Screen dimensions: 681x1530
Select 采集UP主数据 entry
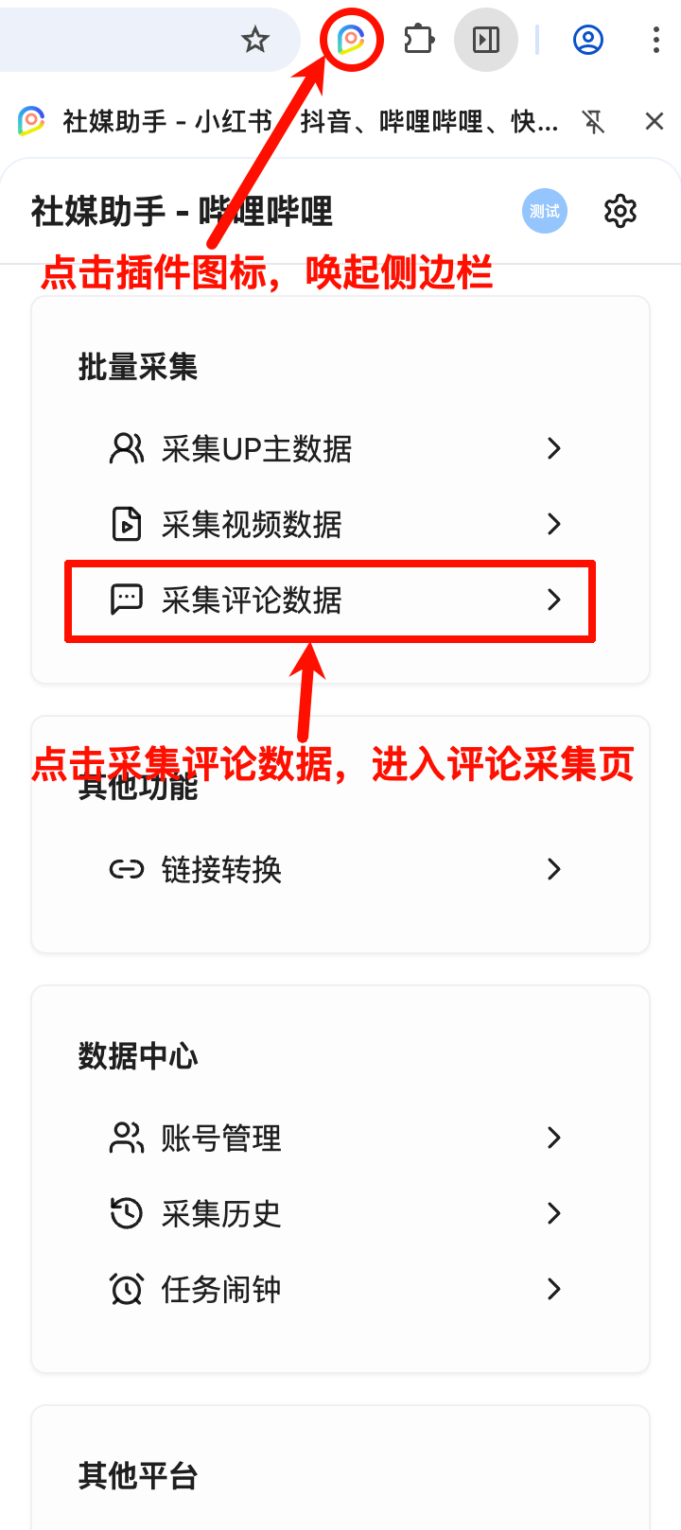tap(336, 448)
